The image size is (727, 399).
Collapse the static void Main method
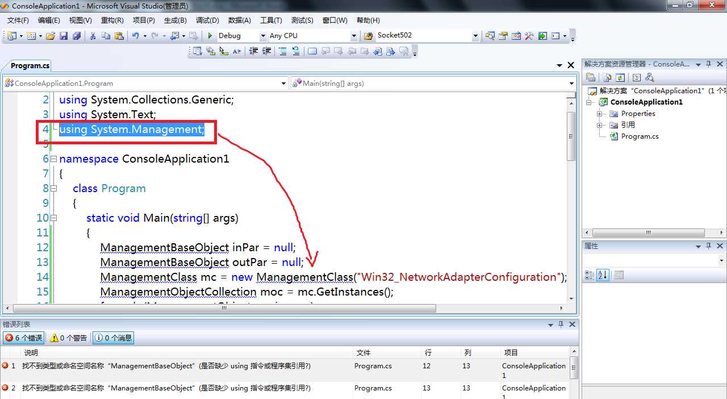click(54, 218)
